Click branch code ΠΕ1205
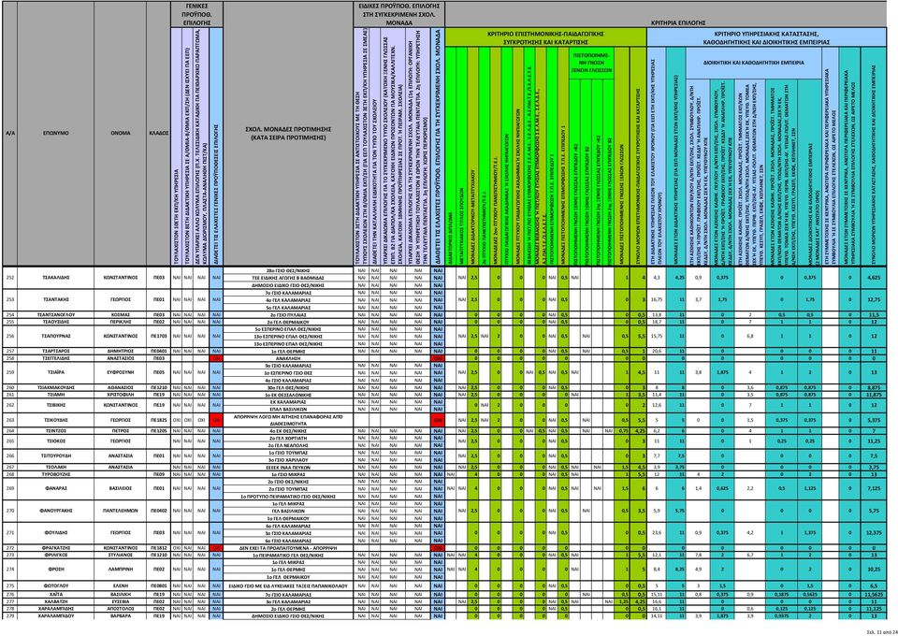Screen dimensions: 898x636 tap(159, 430)
